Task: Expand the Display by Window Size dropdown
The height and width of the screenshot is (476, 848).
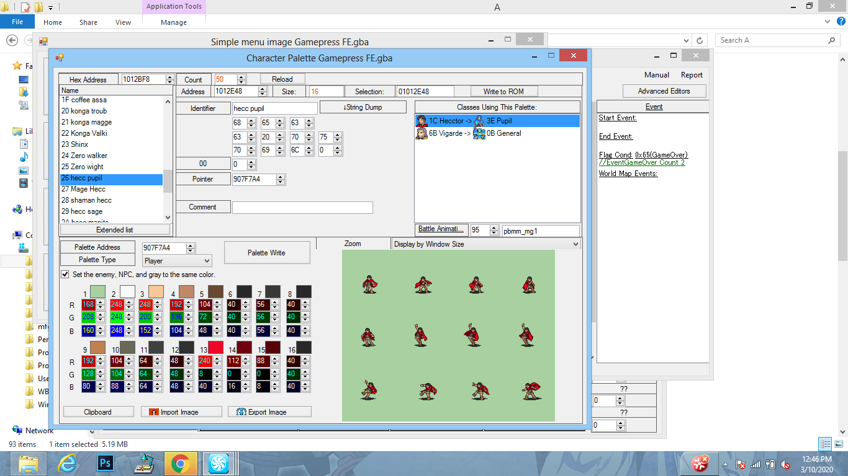Action: click(x=486, y=244)
